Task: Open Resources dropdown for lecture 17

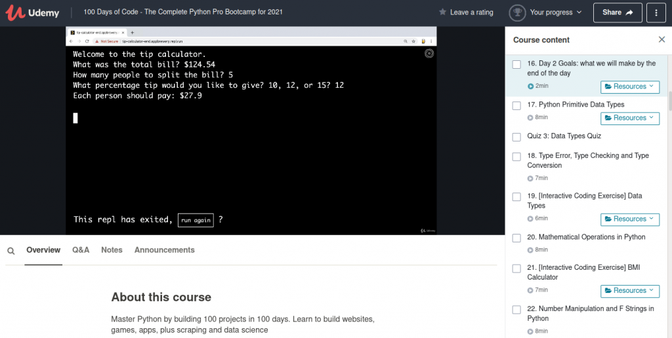Action: point(630,118)
